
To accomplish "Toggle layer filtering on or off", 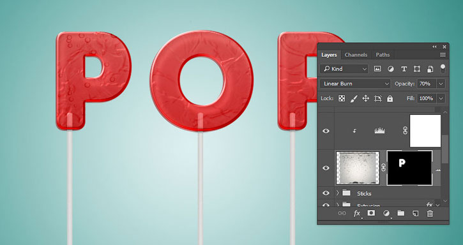I will (x=443, y=68).
